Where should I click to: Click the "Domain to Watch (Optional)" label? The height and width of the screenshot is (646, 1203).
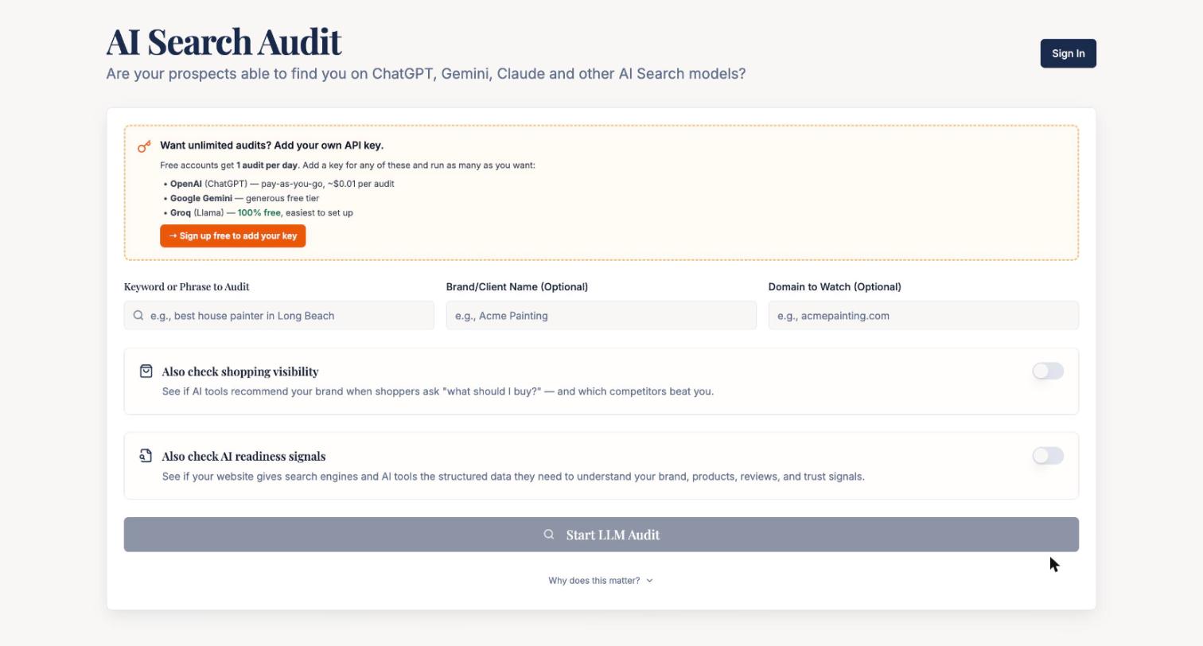pyautogui.click(x=835, y=286)
